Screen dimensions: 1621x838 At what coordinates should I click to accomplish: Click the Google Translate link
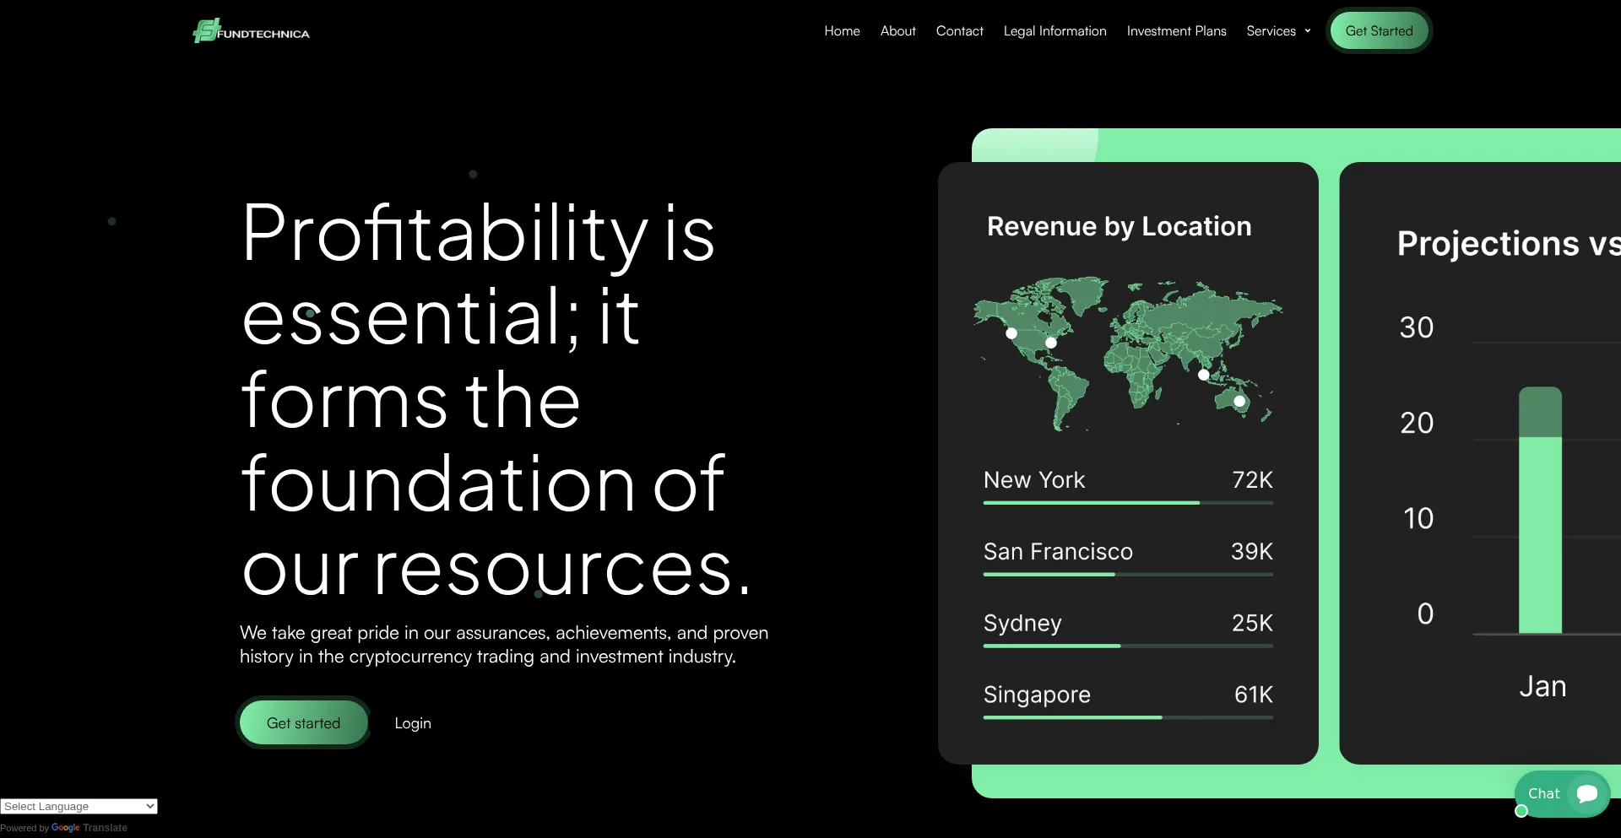(x=89, y=828)
